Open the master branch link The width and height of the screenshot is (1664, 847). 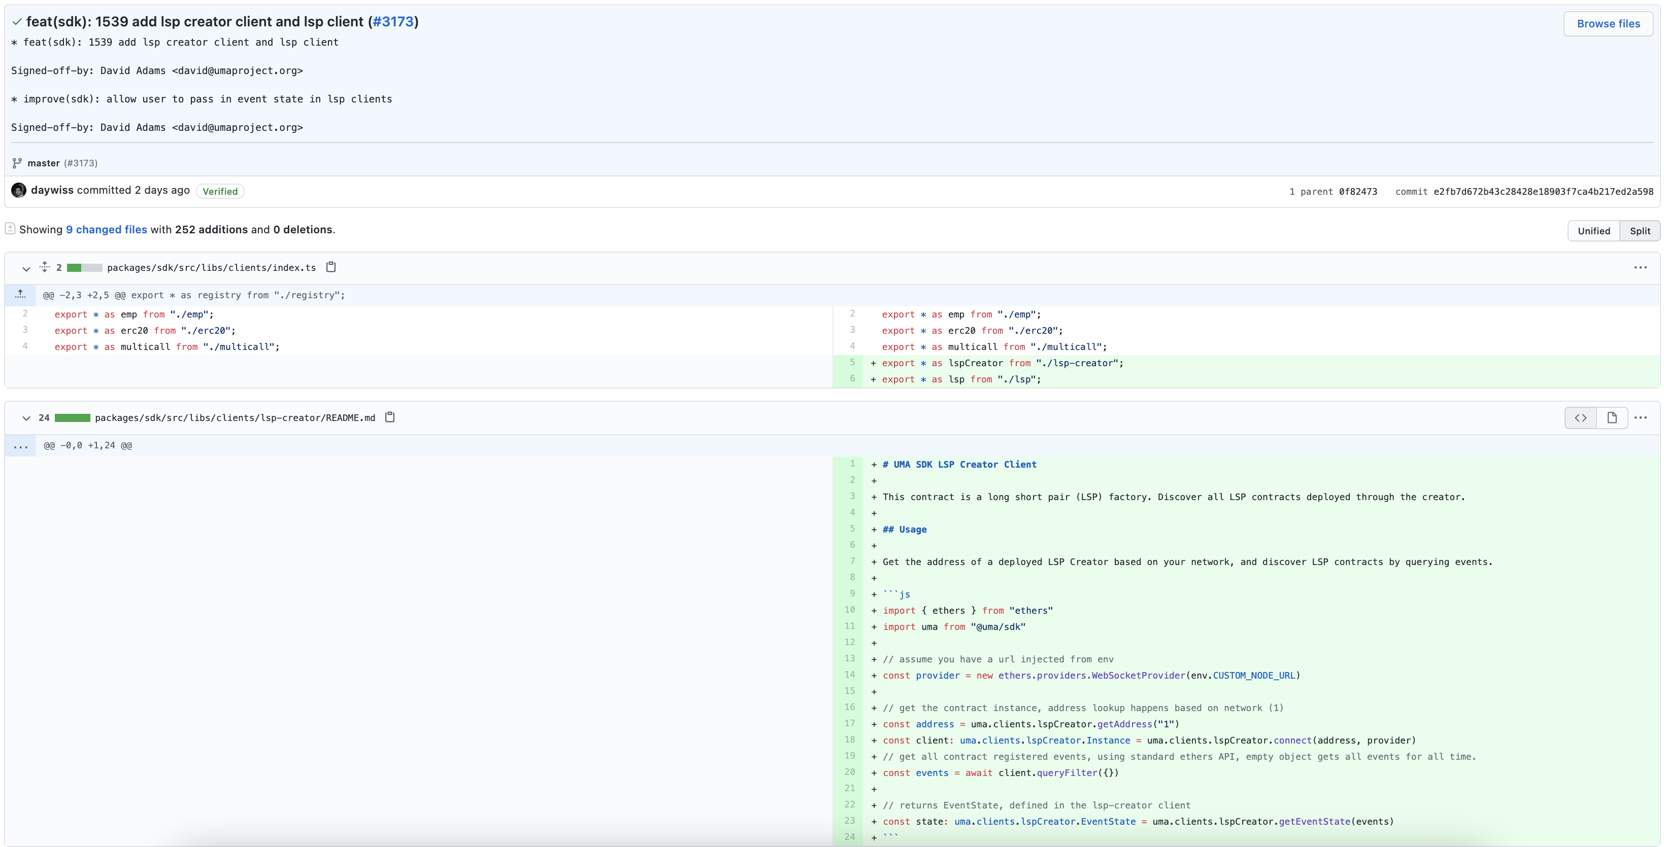point(43,163)
